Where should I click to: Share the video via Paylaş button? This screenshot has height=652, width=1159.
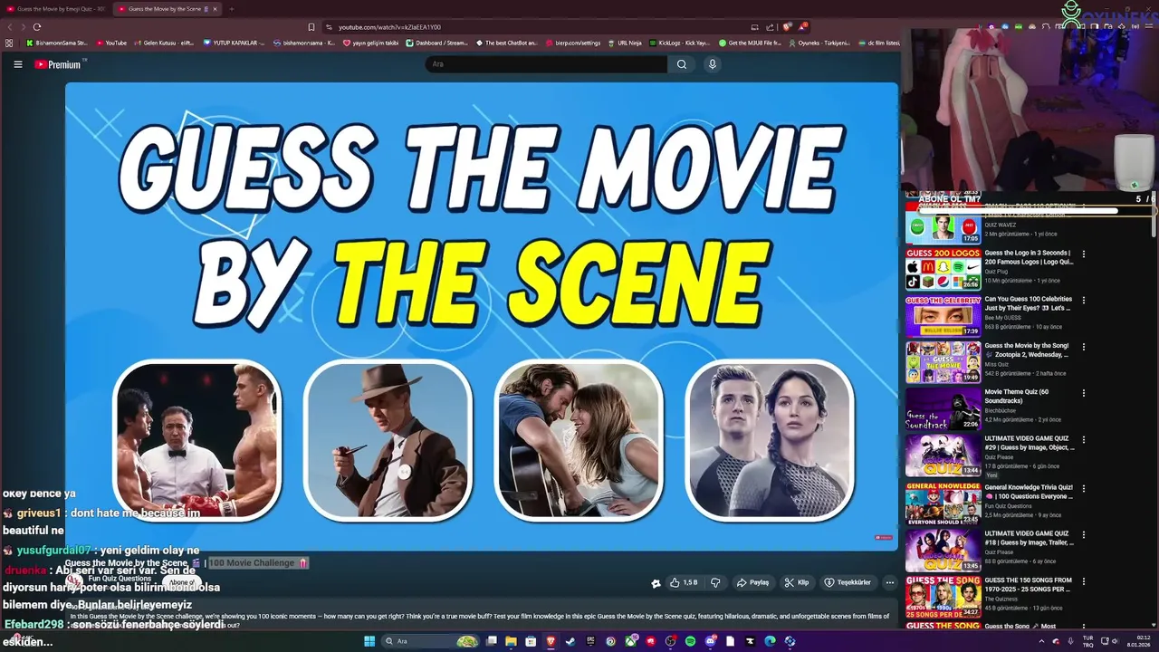click(752, 582)
